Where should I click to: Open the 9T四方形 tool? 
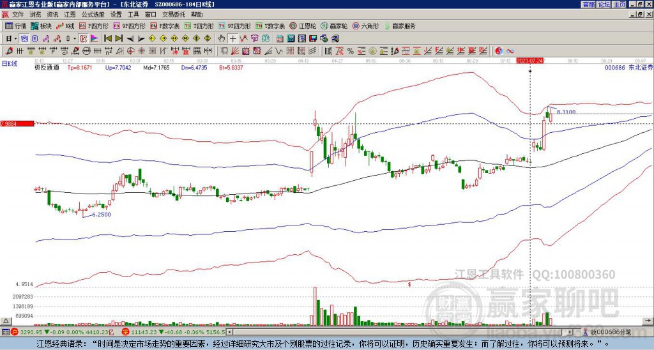click(234, 26)
